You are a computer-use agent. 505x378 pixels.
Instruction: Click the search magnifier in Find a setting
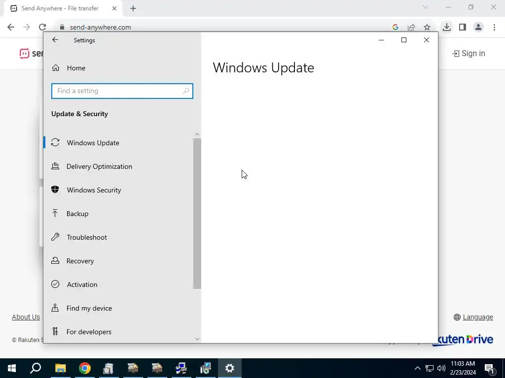coord(186,91)
